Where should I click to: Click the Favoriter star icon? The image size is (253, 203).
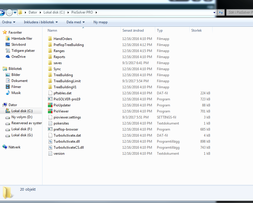click(5, 32)
